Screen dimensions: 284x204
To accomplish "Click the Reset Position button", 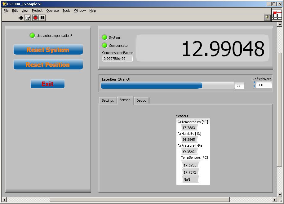I will click(48, 65).
